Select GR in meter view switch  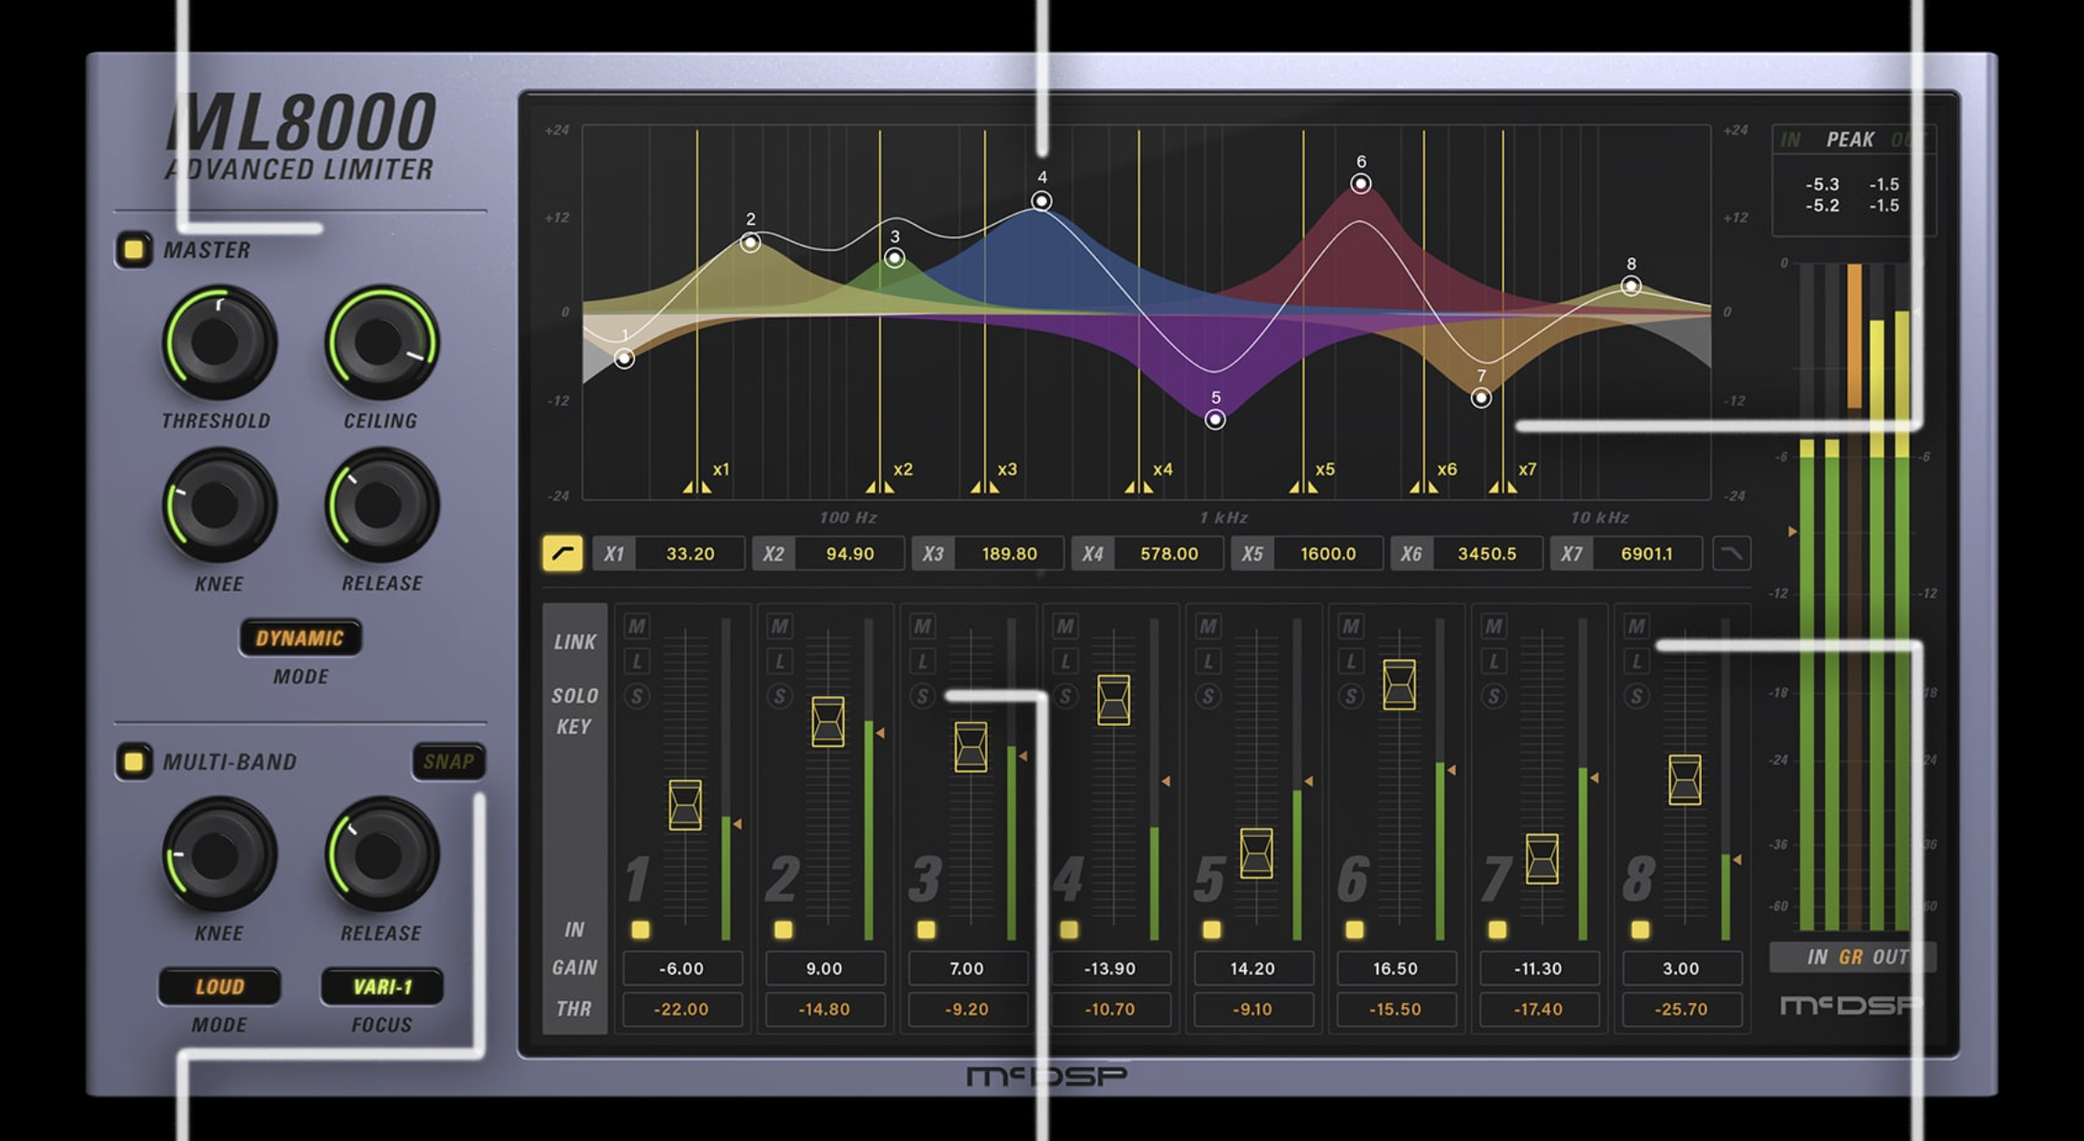(1850, 957)
